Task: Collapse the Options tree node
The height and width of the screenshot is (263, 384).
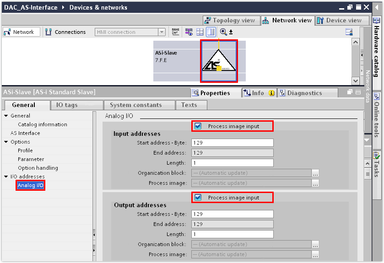Action: [6, 142]
